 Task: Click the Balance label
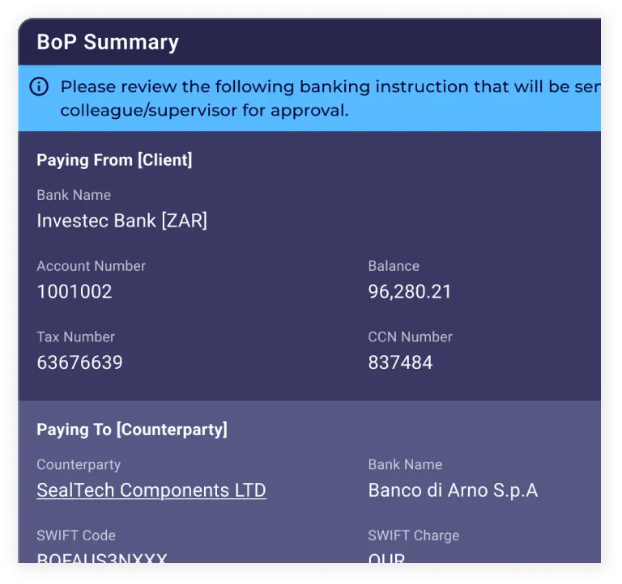coord(394,266)
